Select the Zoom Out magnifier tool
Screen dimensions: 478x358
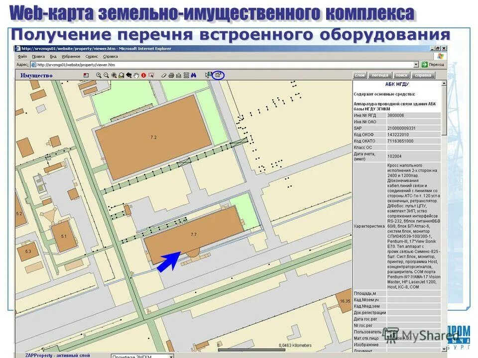(106, 75)
